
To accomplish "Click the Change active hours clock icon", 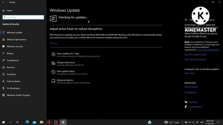I will [53, 63].
